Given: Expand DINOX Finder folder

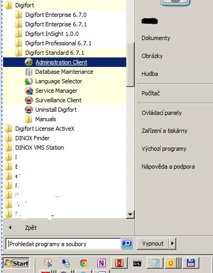Looking at the screenshot, I should (27, 138).
